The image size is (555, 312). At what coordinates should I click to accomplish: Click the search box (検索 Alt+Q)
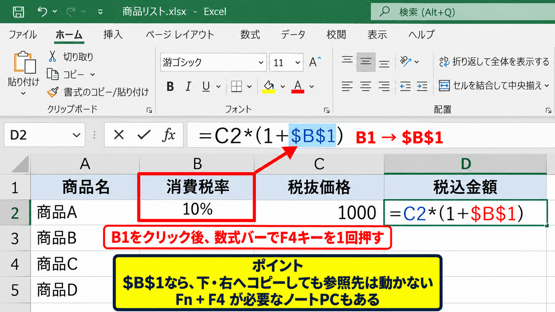pyautogui.click(x=463, y=12)
